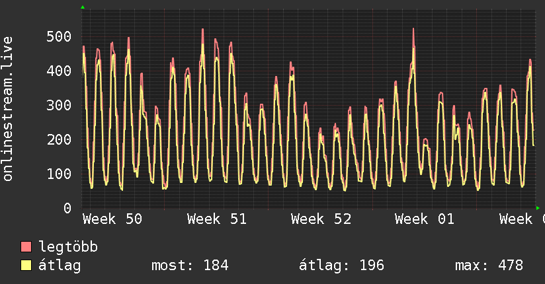Click the 0 y-axis value
Viewport: 545px width, 284px height.
pos(67,208)
